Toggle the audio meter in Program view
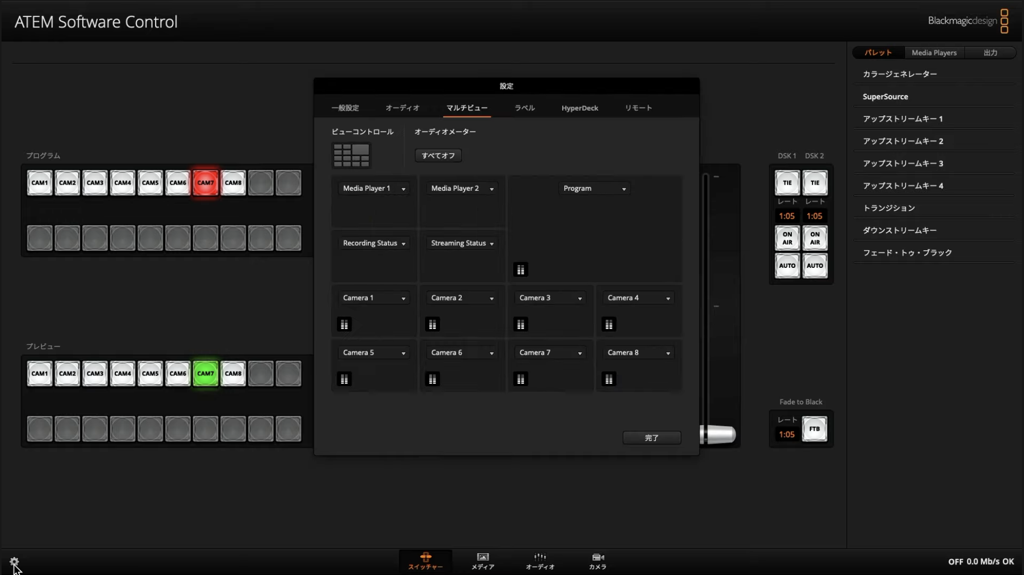The width and height of the screenshot is (1024, 575). click(x=520, y=269)
